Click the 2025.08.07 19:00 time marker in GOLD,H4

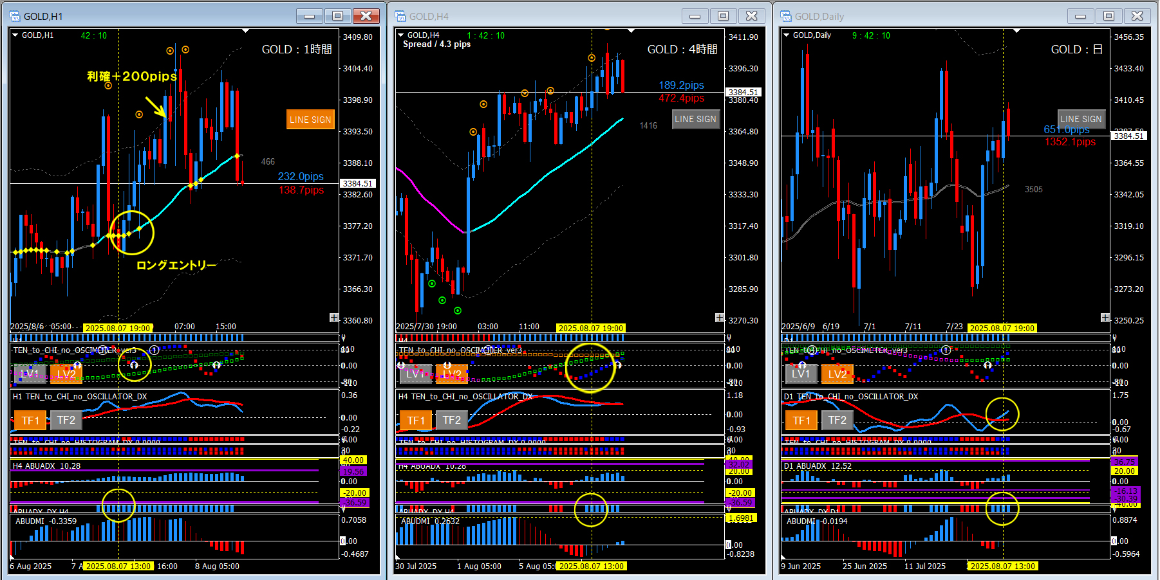point(591,328)
